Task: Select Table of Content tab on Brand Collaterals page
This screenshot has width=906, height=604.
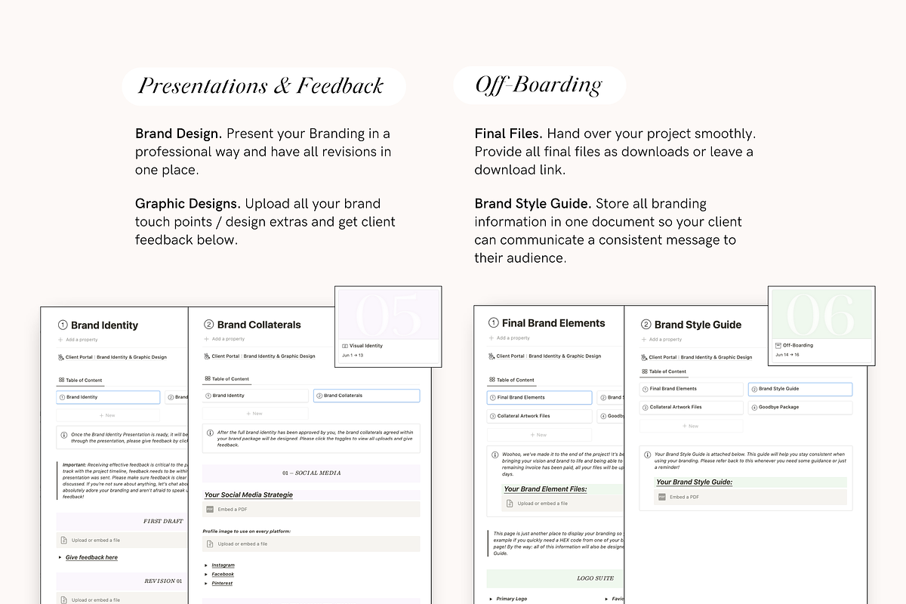Action: (x=226, y=379)
